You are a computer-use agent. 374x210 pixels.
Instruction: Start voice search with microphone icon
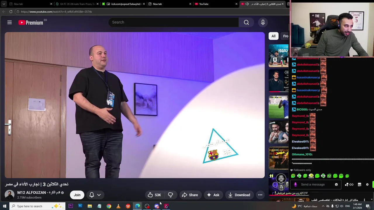[263, 22]
